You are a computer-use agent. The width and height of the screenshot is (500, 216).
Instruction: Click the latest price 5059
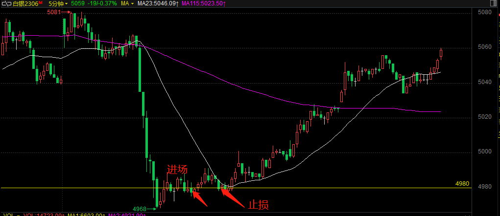tap(78, 4)
